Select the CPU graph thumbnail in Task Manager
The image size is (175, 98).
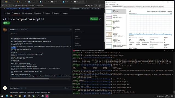click(109, 11)
